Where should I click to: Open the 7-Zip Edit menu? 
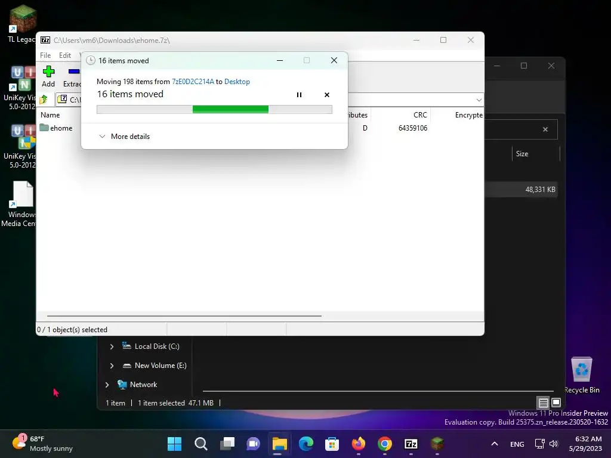click(64, 55)
